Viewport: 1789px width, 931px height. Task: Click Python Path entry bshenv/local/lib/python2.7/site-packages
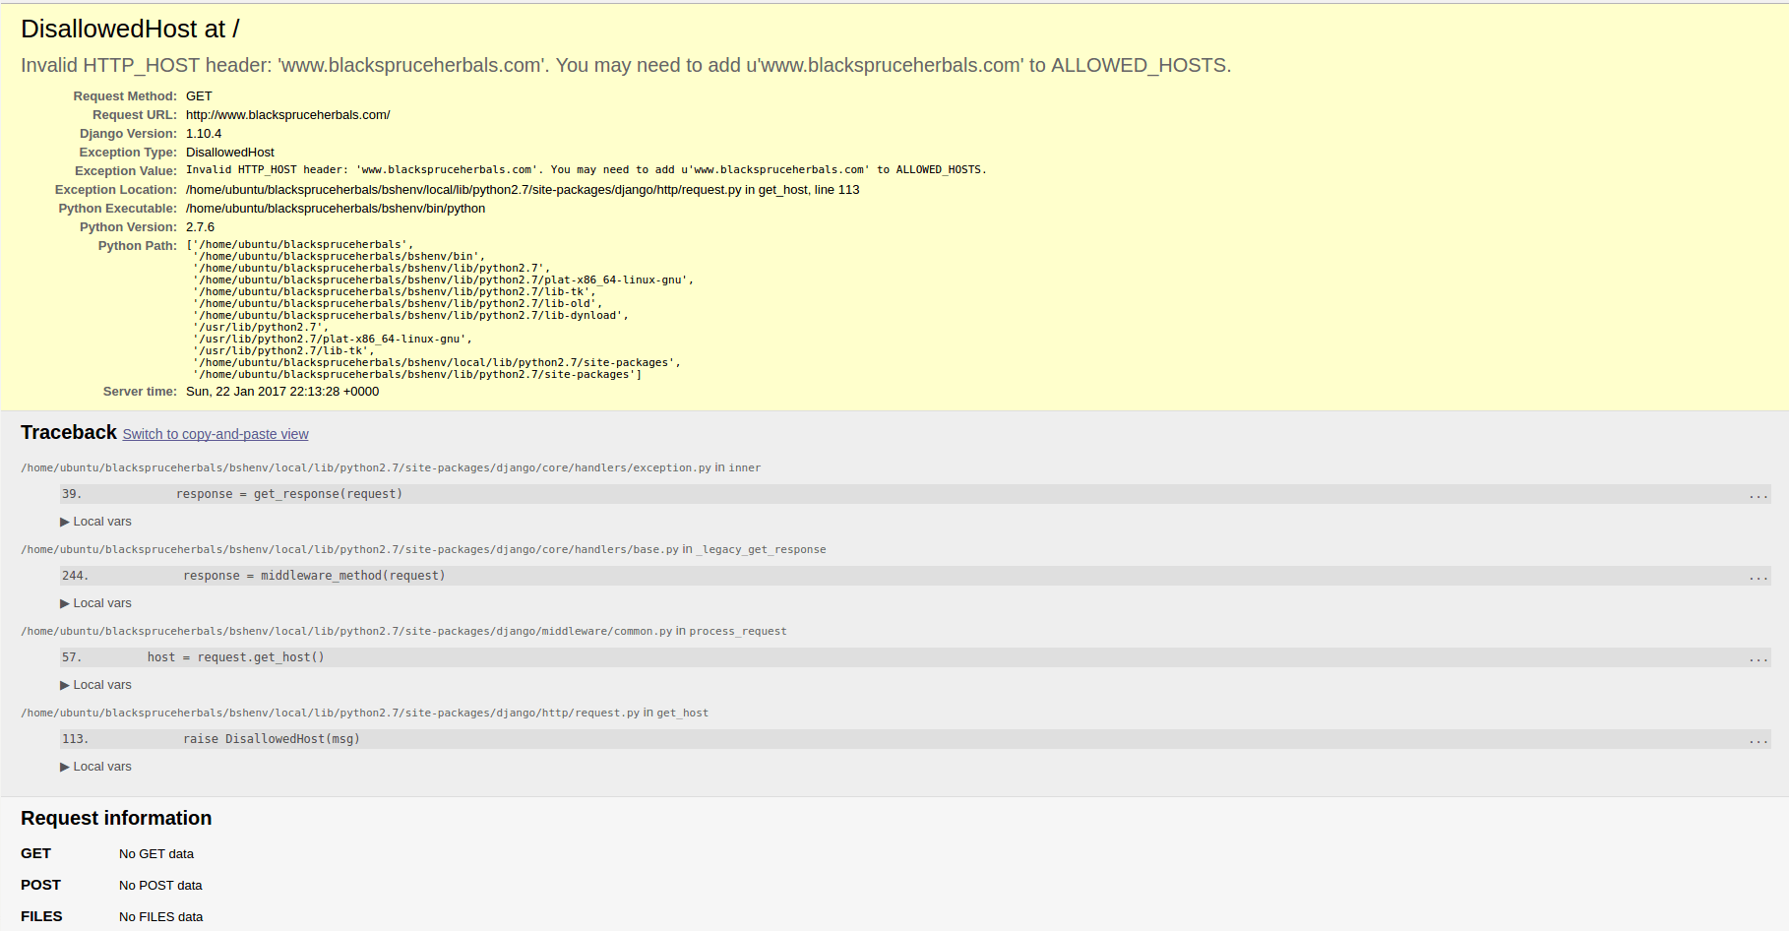(436, 362)
